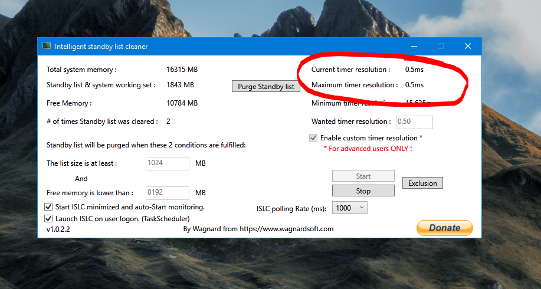
Task: Click the Current timer resolution value
Action: 414,70
